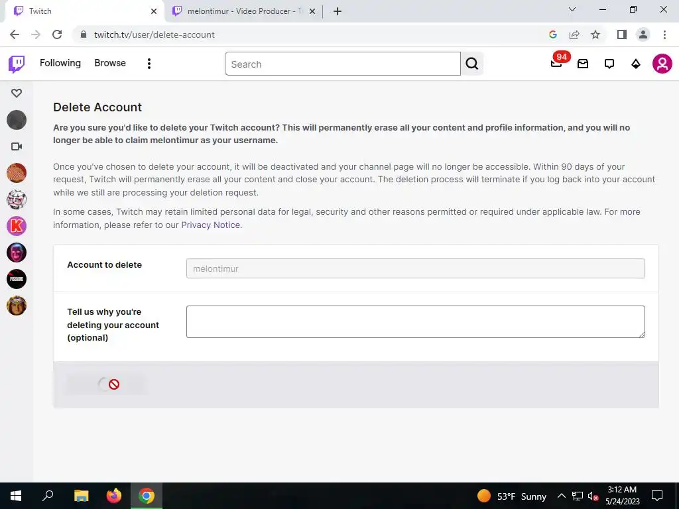The width and height of the screenshot is (679, 509).
Task: Select the address bar URL text
Action: (154, 34)
